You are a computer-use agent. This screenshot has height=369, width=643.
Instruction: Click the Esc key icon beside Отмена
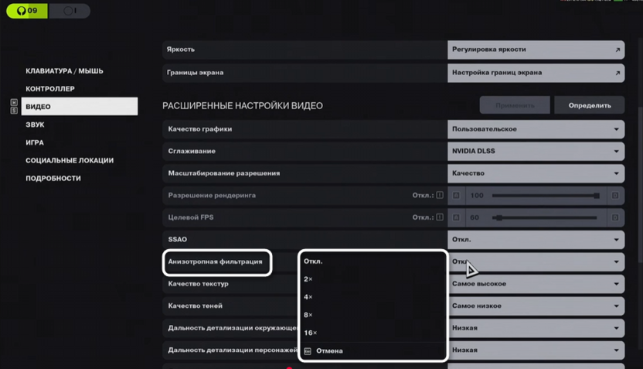(x=308, y=351)
